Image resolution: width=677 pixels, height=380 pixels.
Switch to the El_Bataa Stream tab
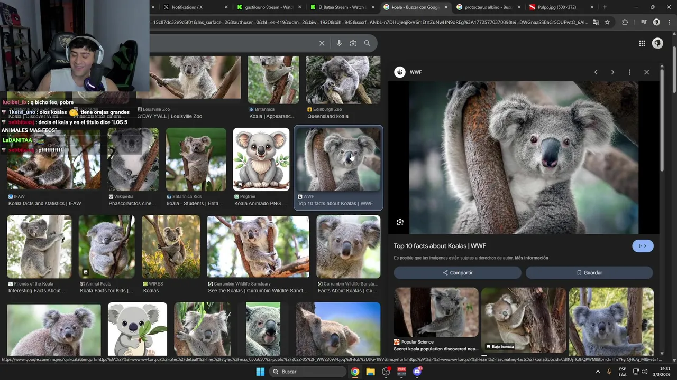(342, 7)
